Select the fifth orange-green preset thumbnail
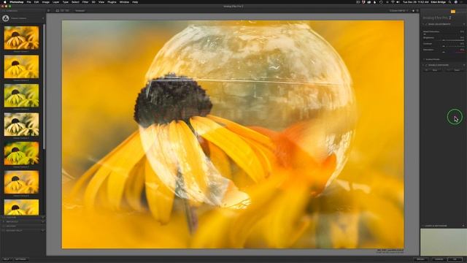 21,153
